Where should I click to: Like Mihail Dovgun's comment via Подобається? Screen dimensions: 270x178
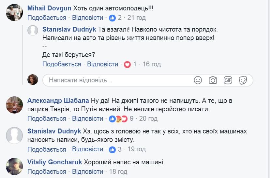coord(47,18)
